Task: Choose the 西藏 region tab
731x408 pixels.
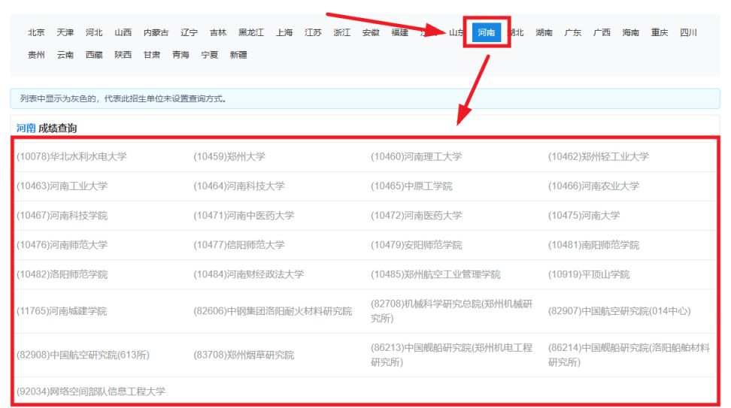Action: click(94, 55)
